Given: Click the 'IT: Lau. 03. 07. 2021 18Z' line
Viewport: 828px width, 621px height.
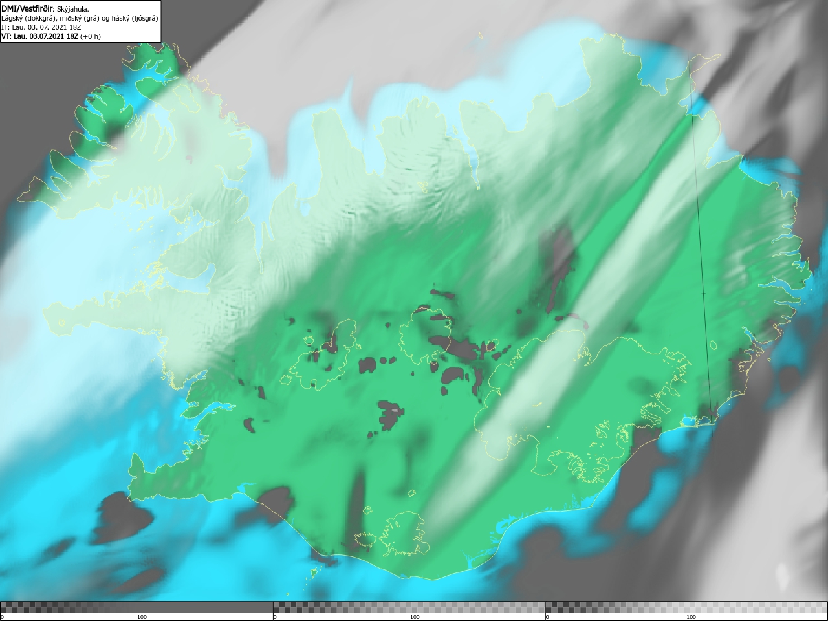Looking at the screenshot, I should (40, 27).
